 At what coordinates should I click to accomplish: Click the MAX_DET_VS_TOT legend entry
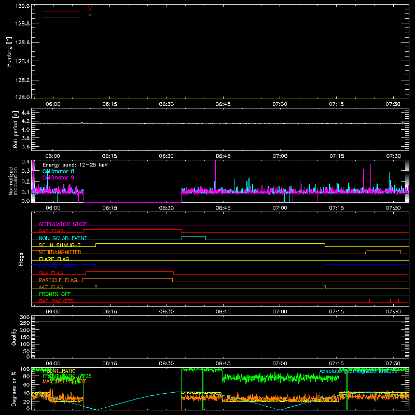tap(64, 381)
